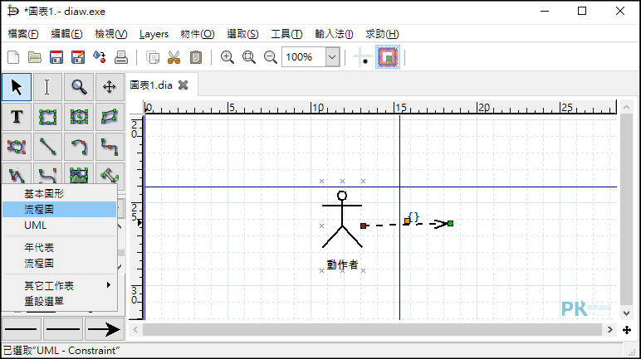Select the Text edit cursor tool
641x359 pixels.
[x=47, y=87]
